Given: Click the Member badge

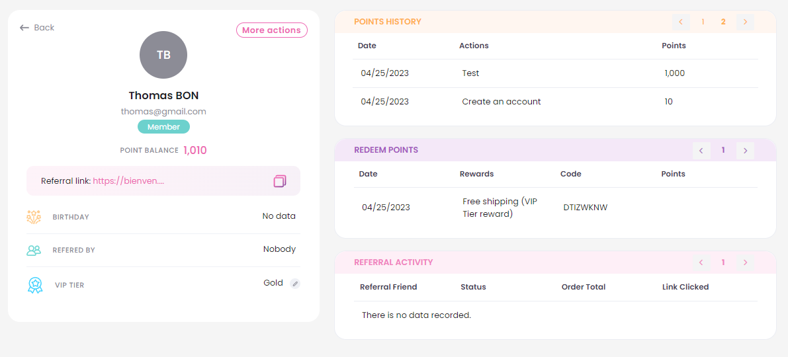Looking at the screenshot, I should tap(164, 127).
